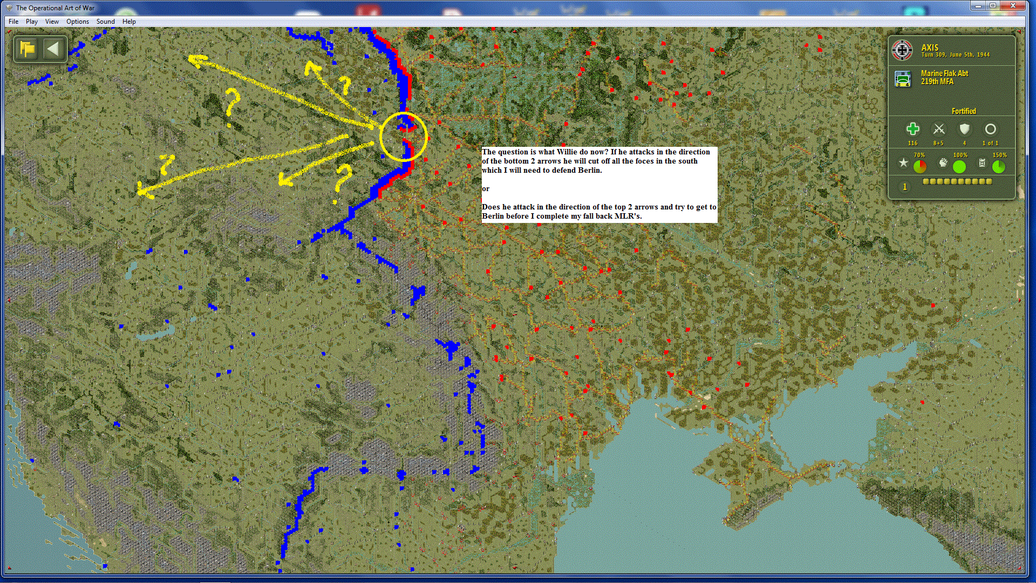
Task: Click the star proficiency icon
Action: click(903, 163)
